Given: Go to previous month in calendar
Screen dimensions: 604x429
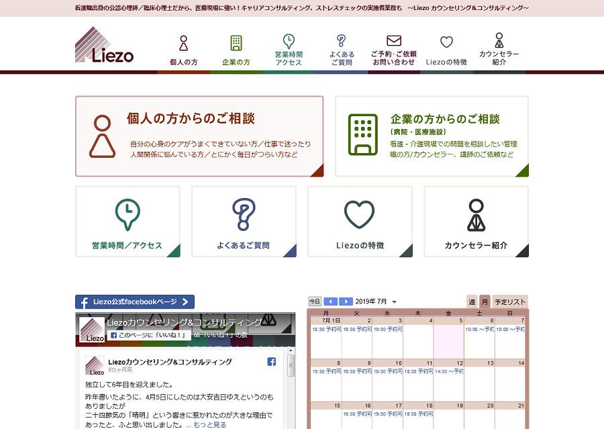Looking at the screenshot, I should (x=331, y=301).
